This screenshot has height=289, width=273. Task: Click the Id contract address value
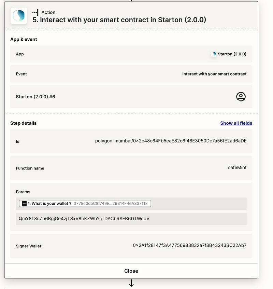point(171,141)
